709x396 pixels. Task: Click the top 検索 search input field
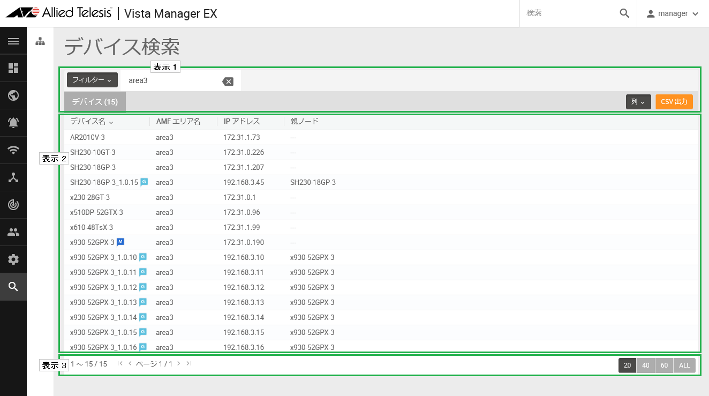click(x=570, y=13)
